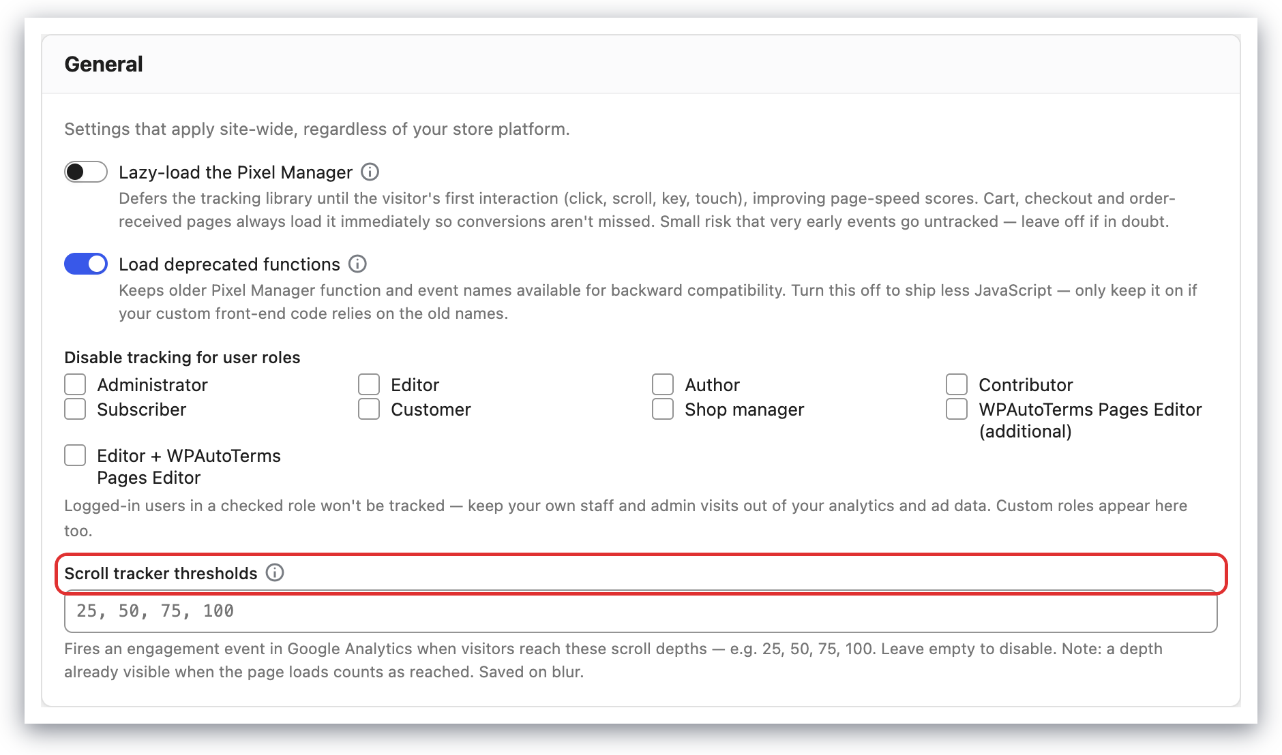Focus the scroll thresholds input field

tap(641, 611)
